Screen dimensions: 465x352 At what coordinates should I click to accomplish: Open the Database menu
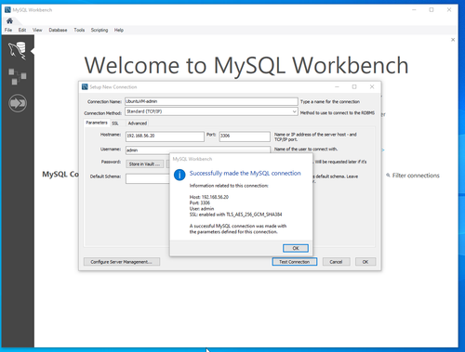(58, 30)
